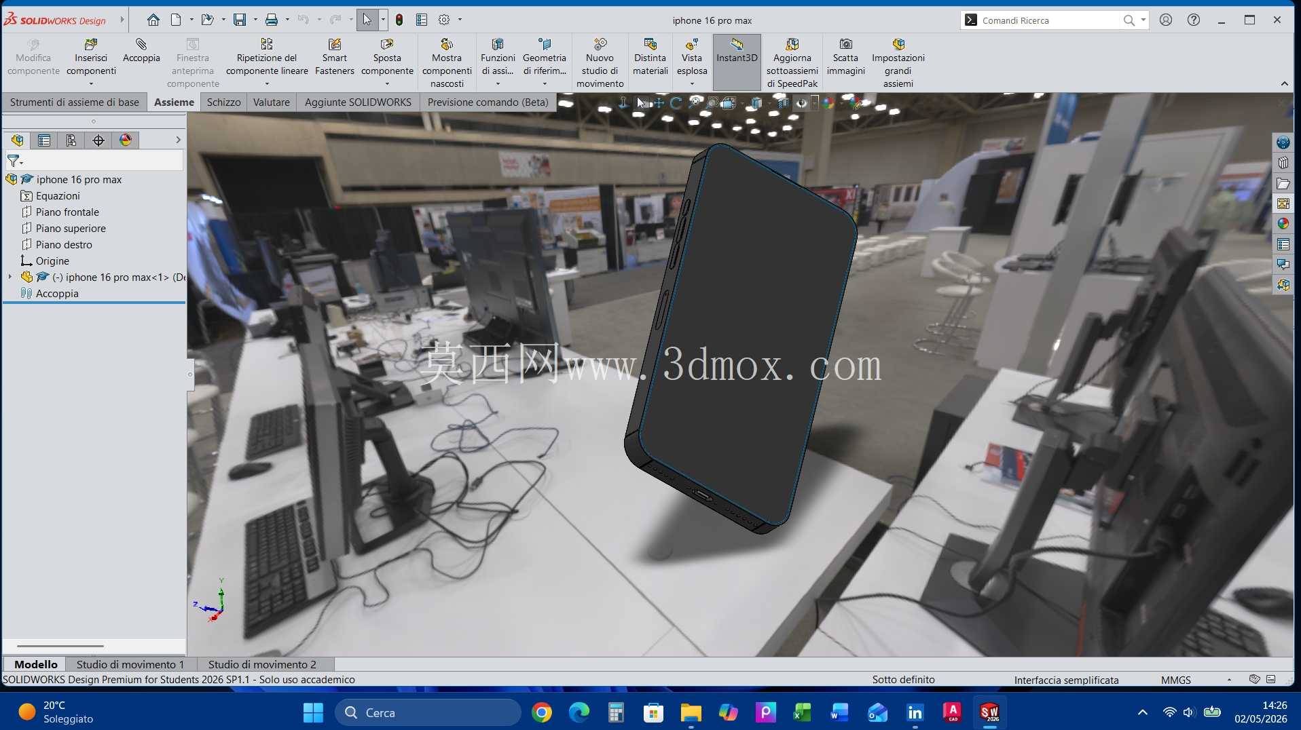Open New document dropdown arrow
Screen dimensions: 1301x730
(x=191, y=20)
